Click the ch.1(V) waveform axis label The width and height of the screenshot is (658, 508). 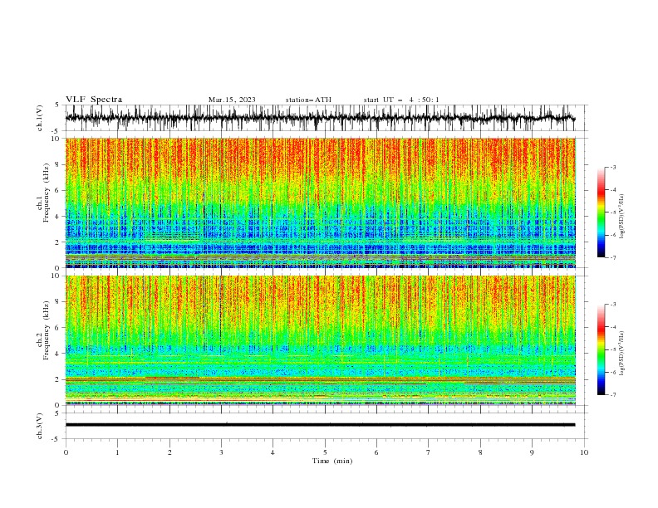coord(40,118)
